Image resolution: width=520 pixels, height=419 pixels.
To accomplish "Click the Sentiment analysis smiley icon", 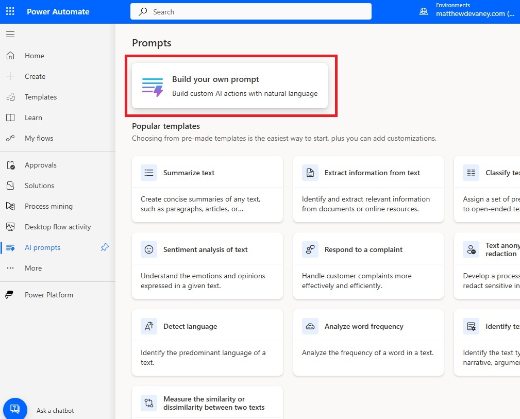I will (x=149, y=249).
